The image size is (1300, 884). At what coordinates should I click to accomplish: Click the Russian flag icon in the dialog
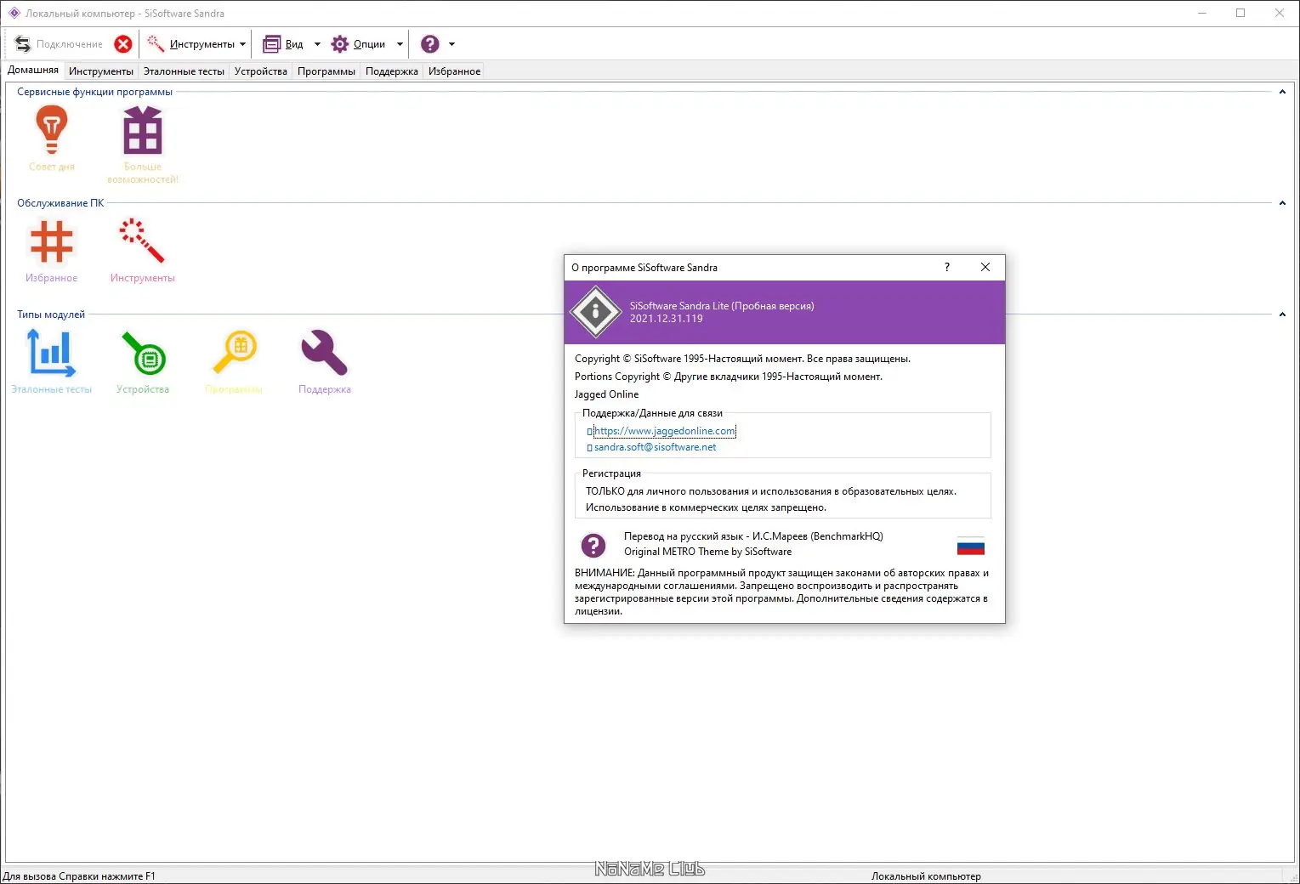coord(971,546)
